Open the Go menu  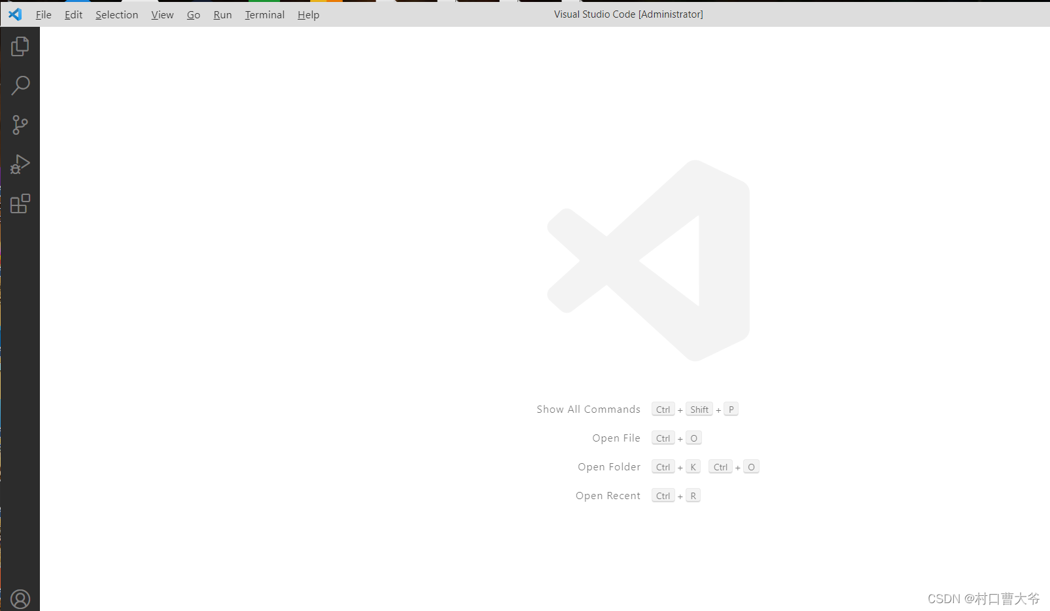pyautogui.click(x=194, y=14)
